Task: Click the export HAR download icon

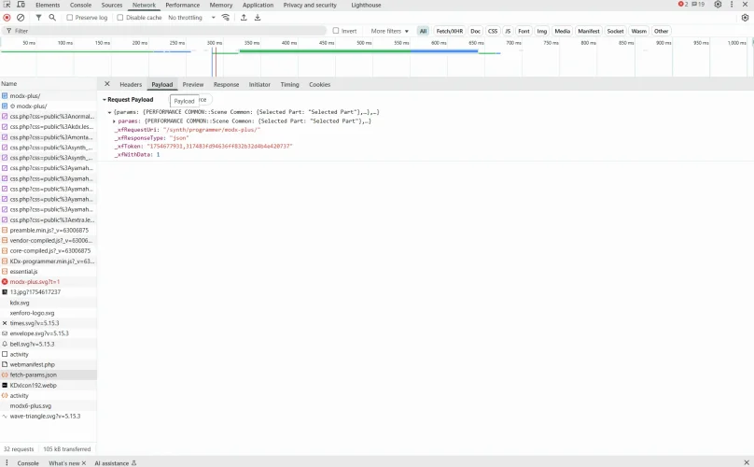Action: (258, 18)
